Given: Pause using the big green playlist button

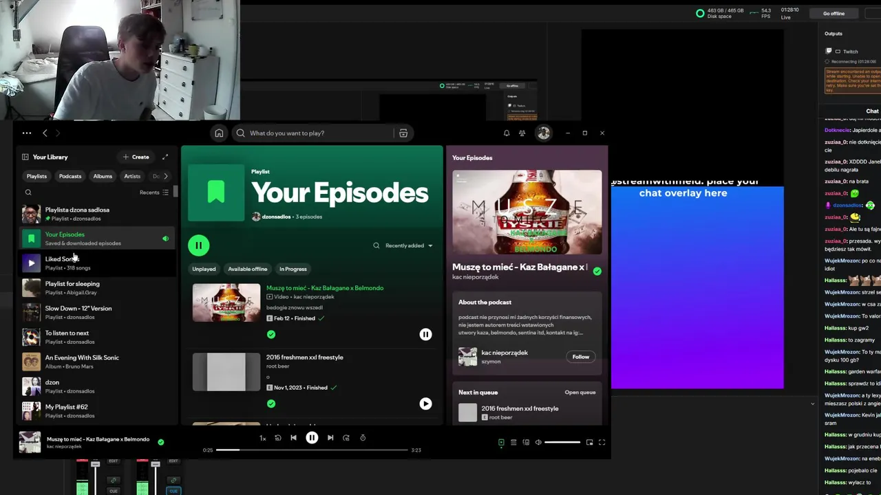Looking at the screenshot, I should (198, 245).
